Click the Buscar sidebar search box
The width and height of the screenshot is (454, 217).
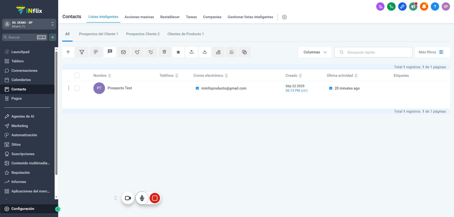click(x=25, y=37)
